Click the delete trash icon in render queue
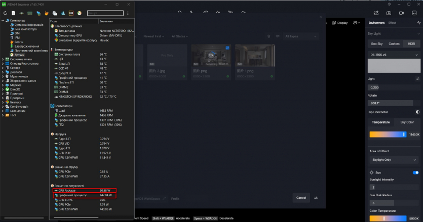Screen dimensions: 423x222 pyautogui.click(x=269, y=36)
